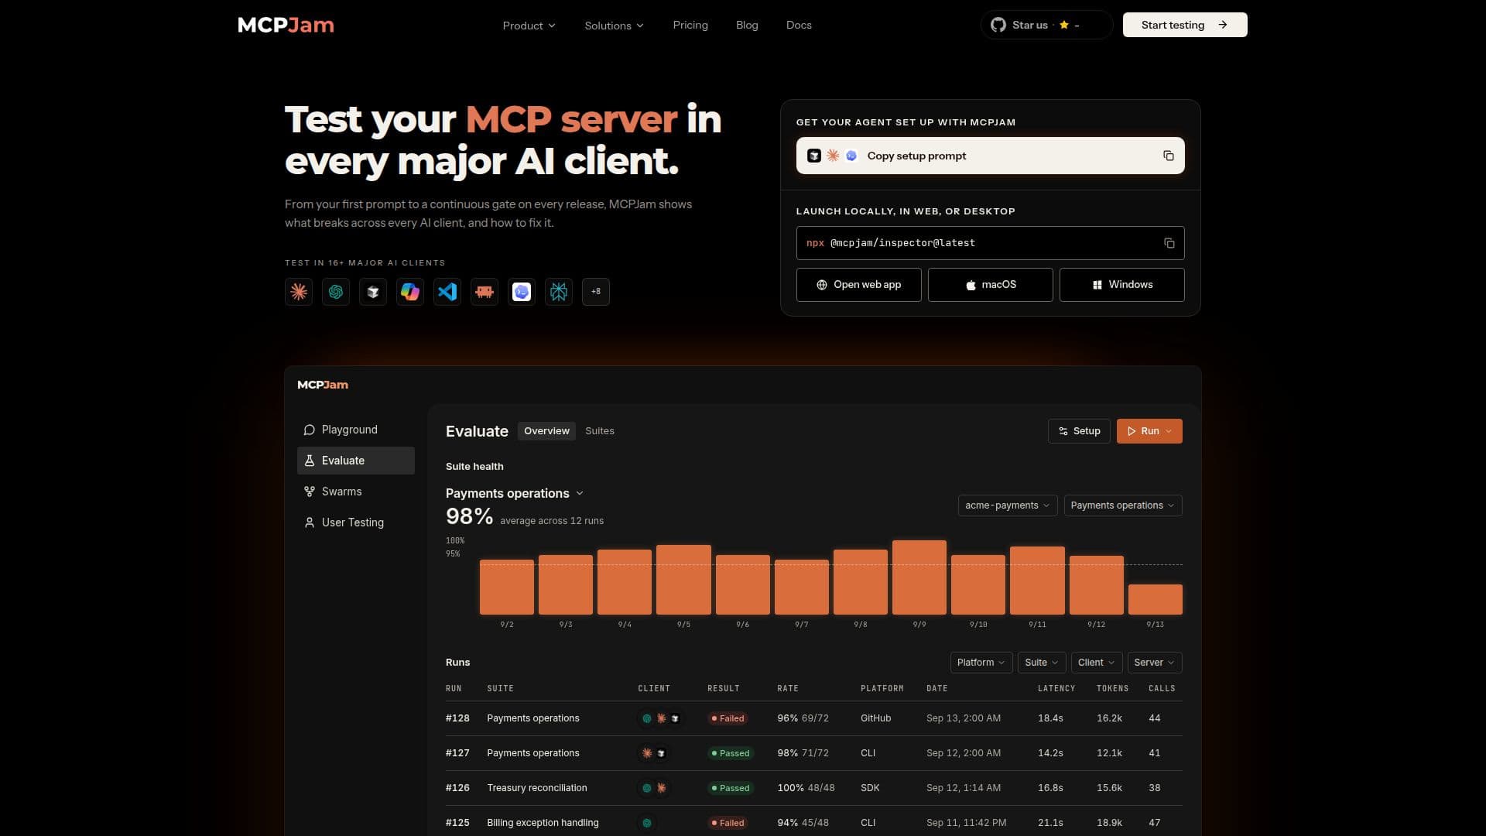The width and height of the screenshot is (1486, 836).
Task: Click the ChatGPT client icon
Action: [x=336, y=292]
